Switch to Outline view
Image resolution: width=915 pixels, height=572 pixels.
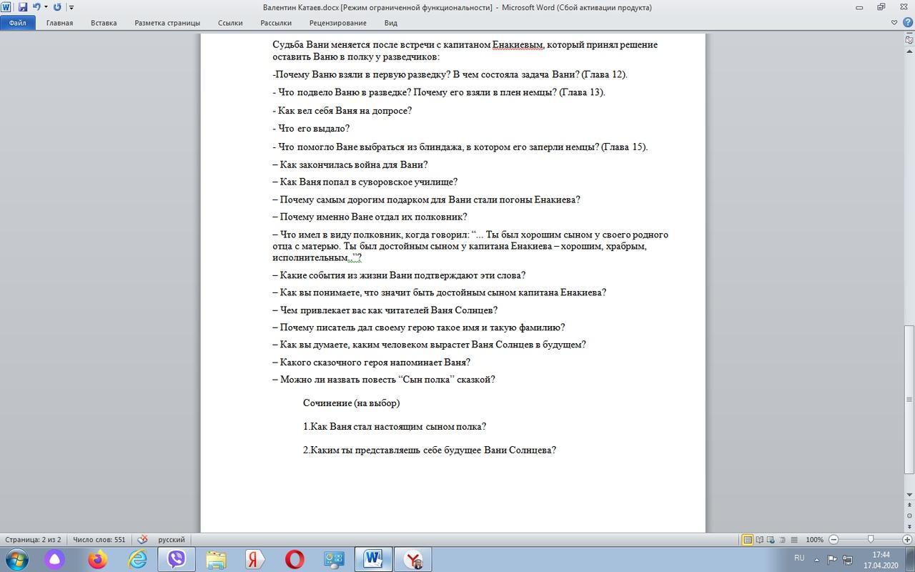pyautogui.click(x=784, y=540)
